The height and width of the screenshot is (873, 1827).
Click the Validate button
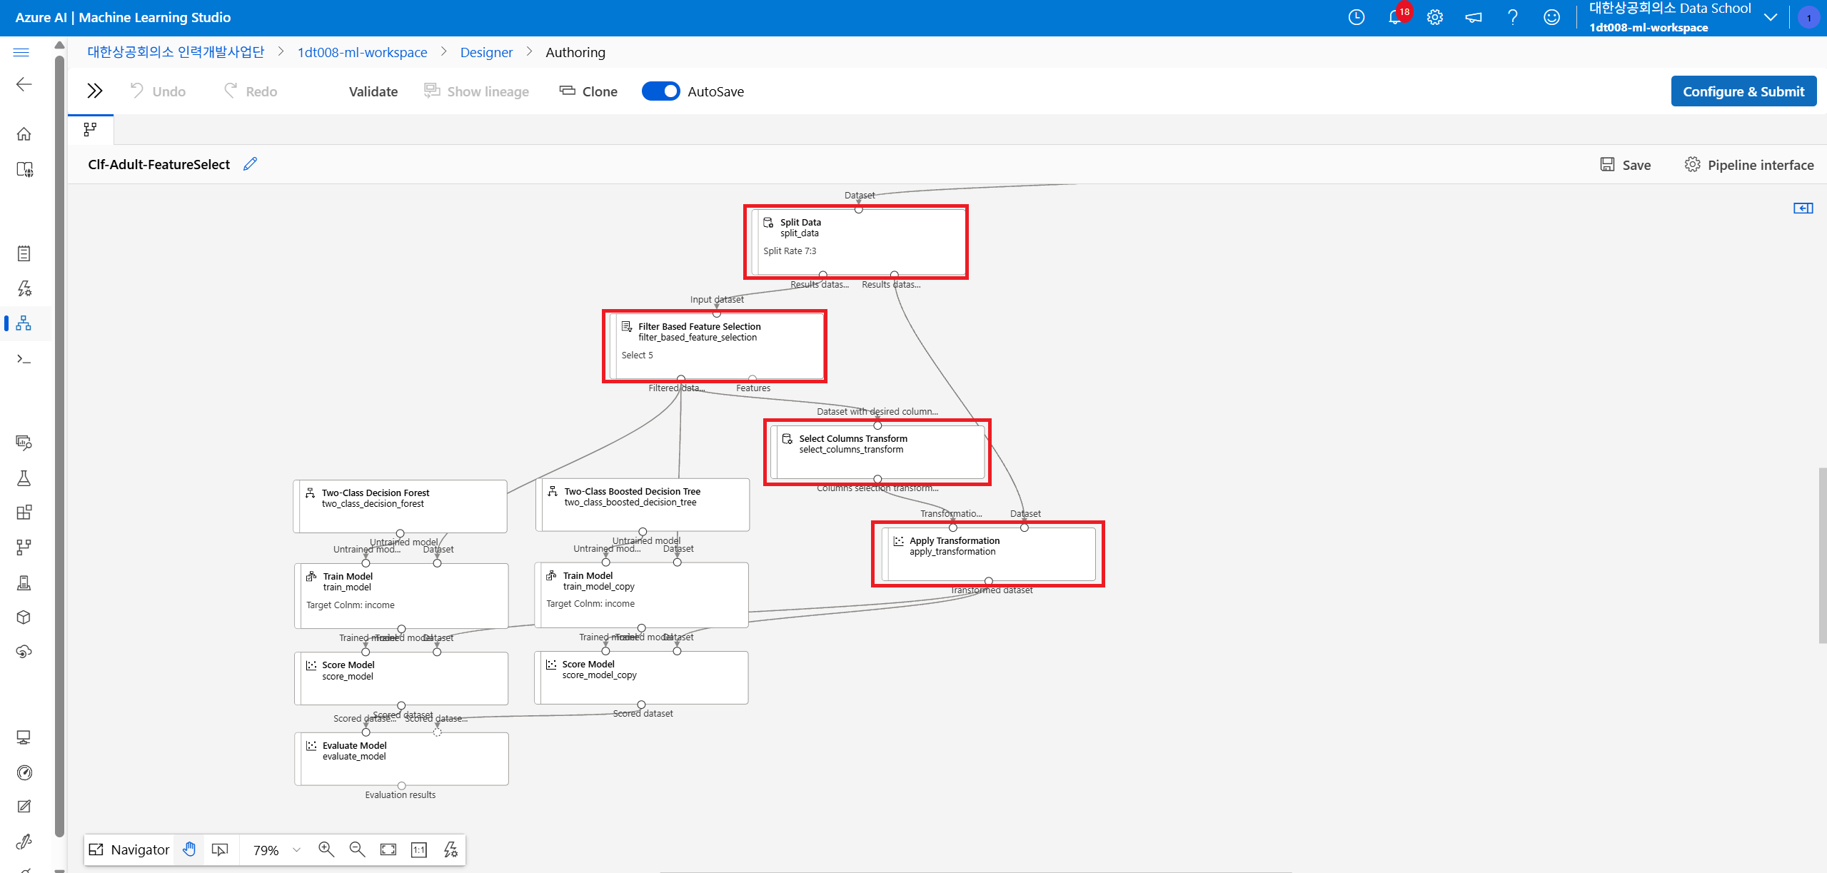point(373,91)
